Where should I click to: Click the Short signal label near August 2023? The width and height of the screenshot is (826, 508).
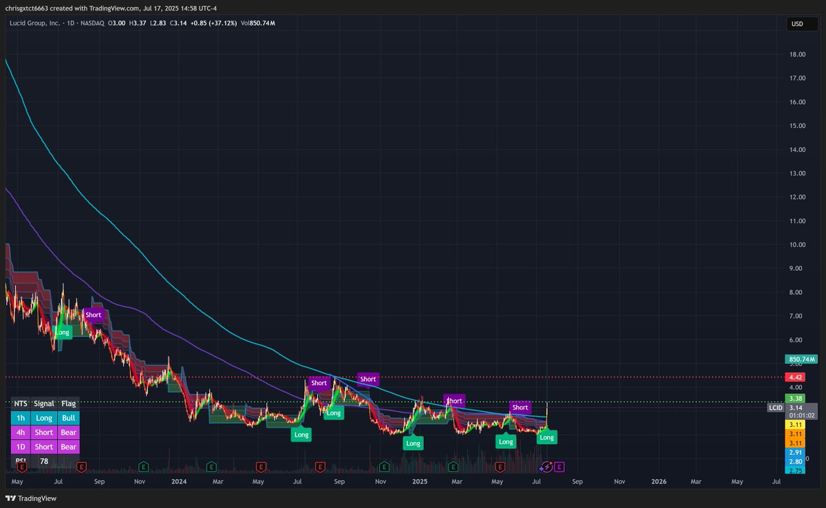tap(93, 315)
